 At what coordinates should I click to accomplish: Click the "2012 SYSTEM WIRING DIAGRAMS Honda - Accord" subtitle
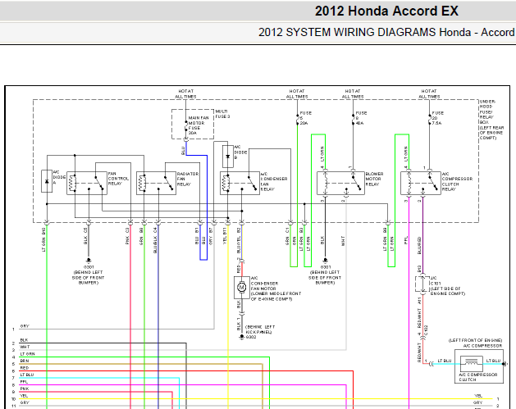(x=386, y=32)
